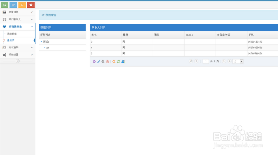Viewport: 278px width, 155px height.
Task: Click the orange bookmark shortcut button
Action: coord(22,5)
